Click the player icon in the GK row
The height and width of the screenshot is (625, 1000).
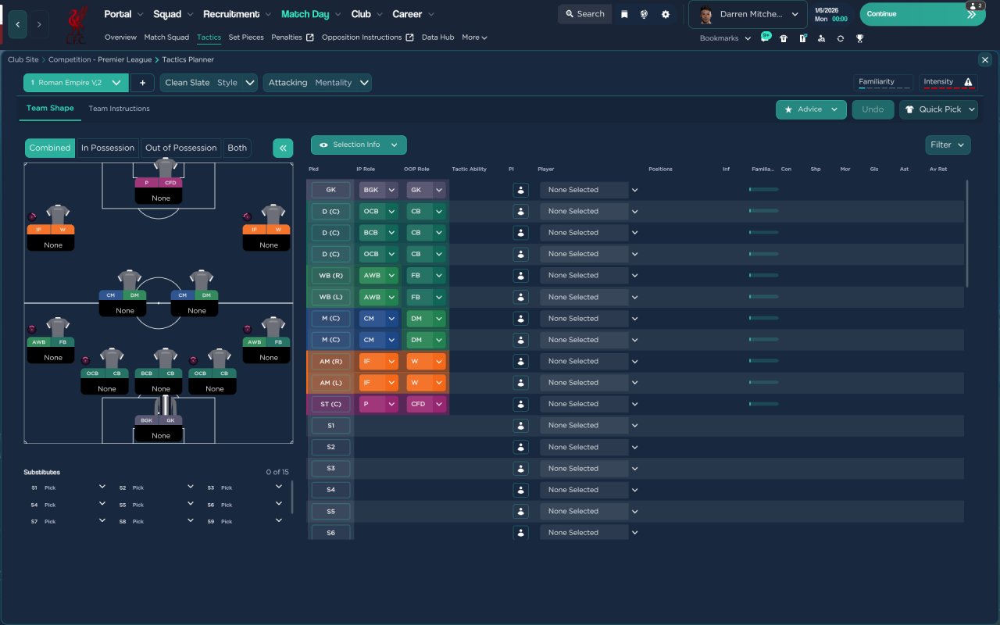tap(521, 190)
